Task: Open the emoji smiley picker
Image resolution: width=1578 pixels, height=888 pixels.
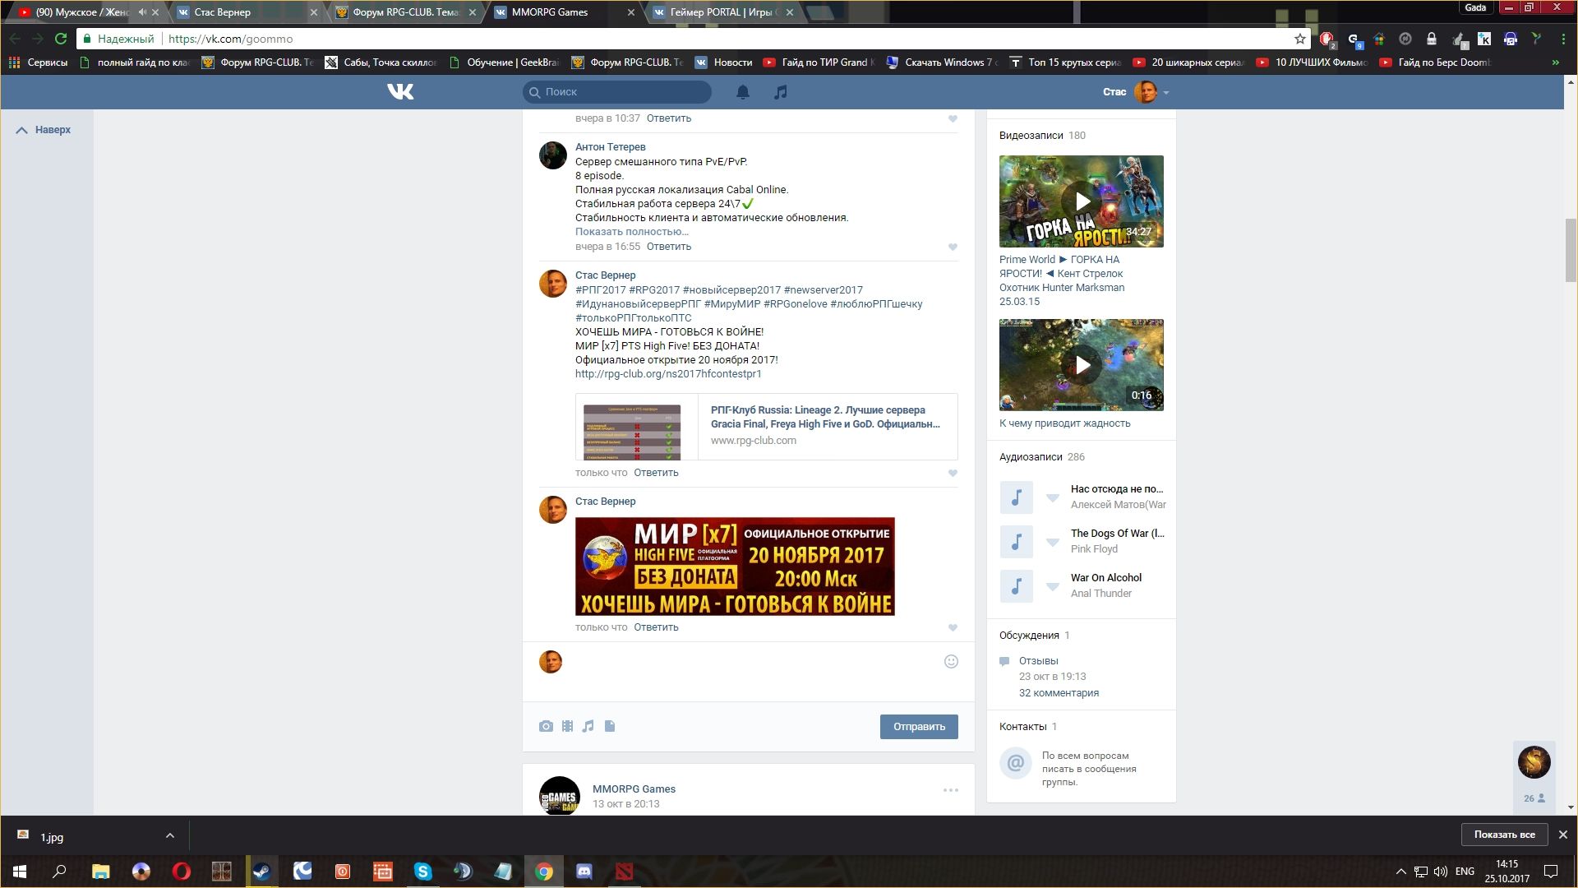Action: click(951, 661)
